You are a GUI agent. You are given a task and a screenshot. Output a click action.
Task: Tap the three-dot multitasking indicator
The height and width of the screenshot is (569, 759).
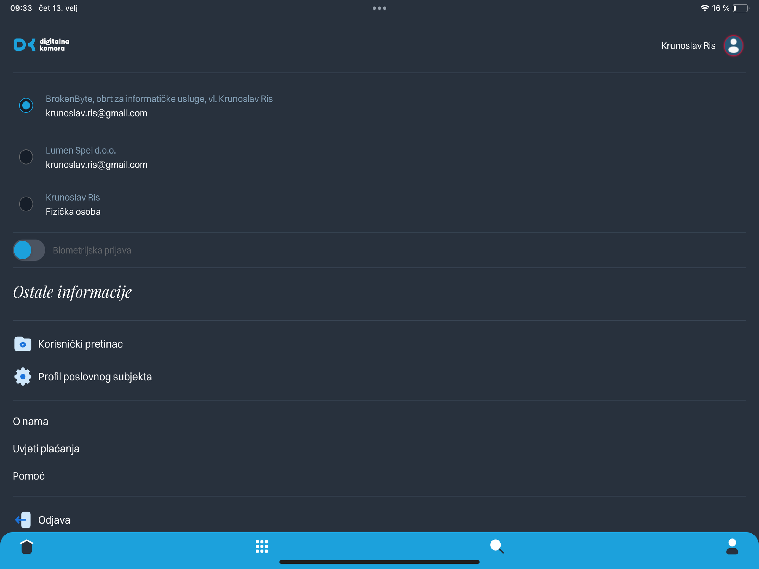click(379, 8)
